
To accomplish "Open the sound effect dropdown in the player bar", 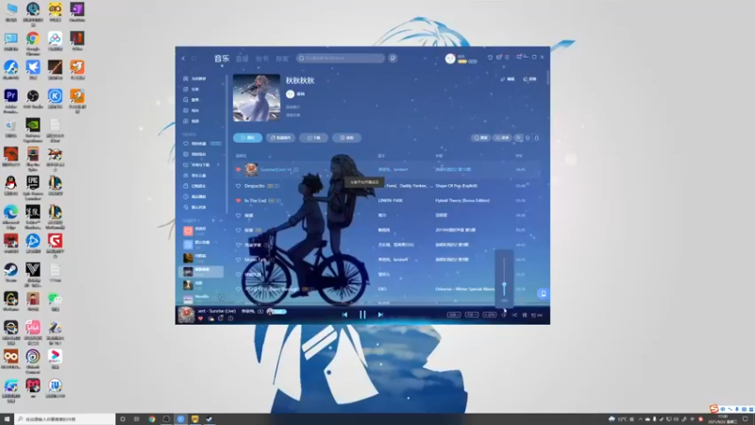I will click(489, 315).
